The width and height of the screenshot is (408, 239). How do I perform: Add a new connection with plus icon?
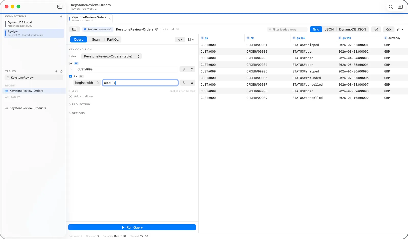pos(61,17)
